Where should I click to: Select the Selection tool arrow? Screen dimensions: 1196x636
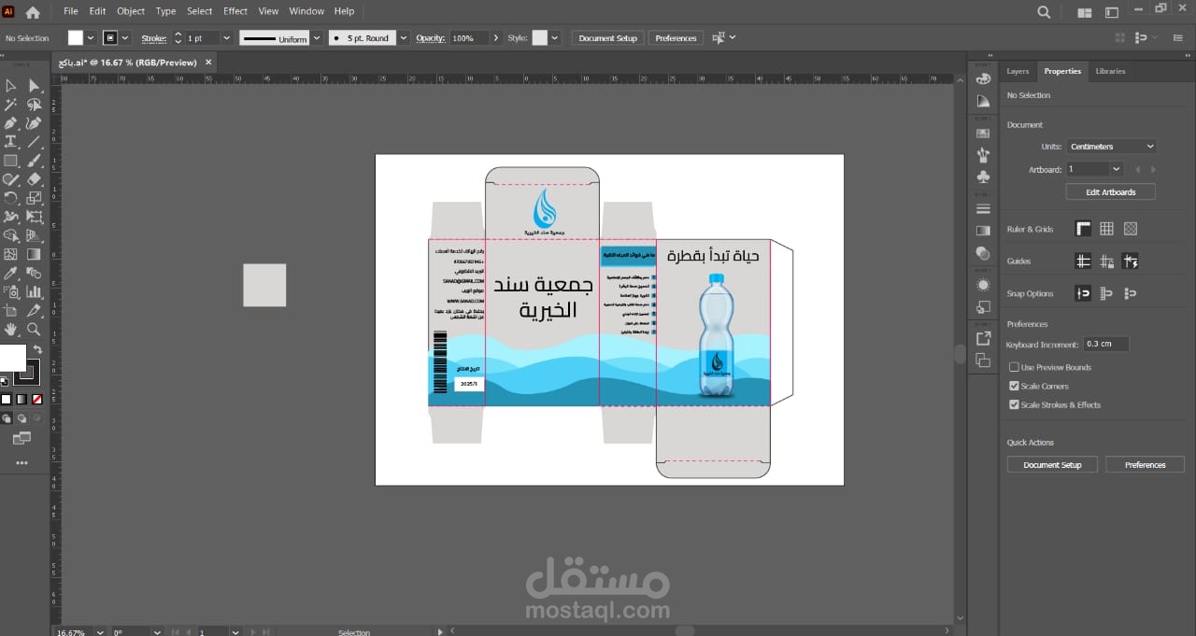click(x=11, y=86)
